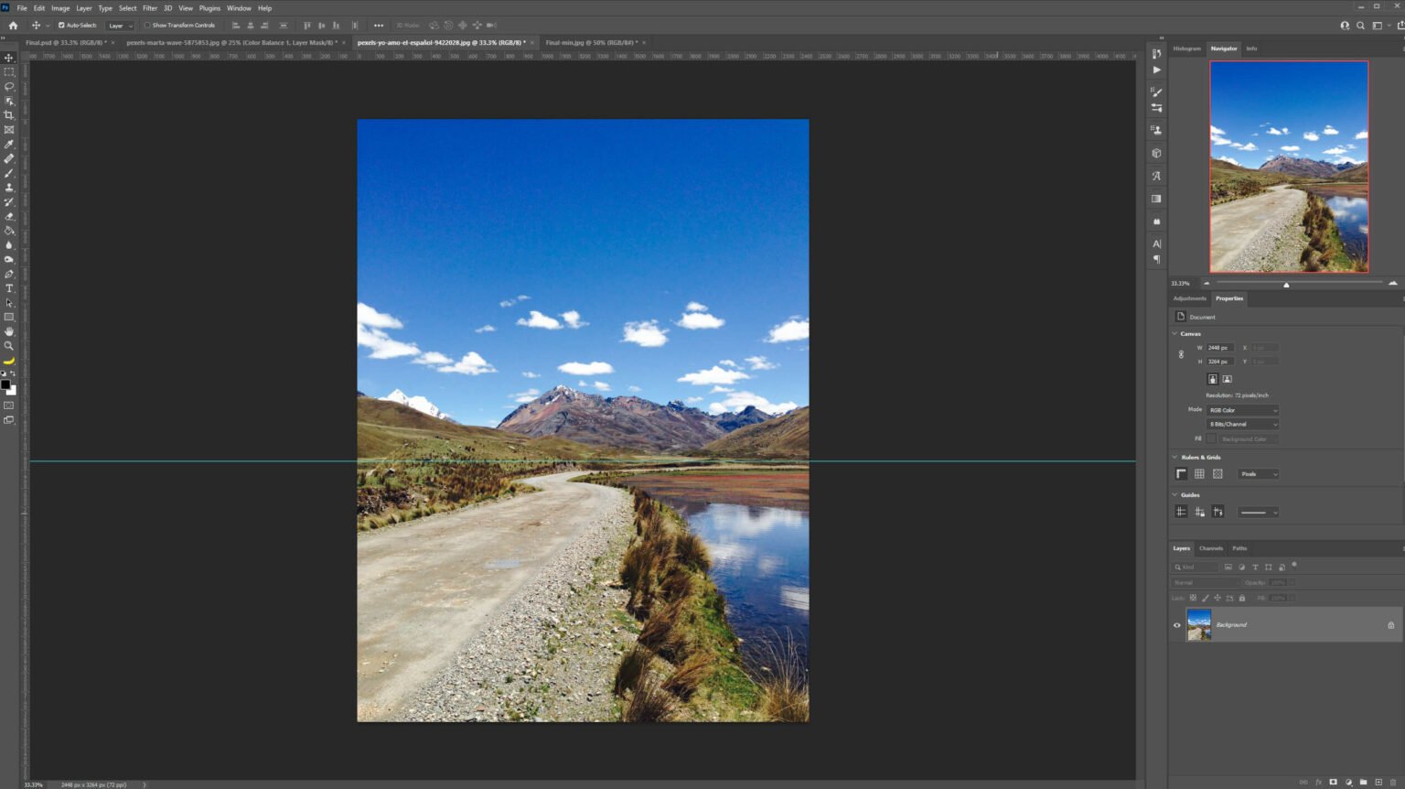Open the Filter menu
Image resolution: width=1405 pixels, height=789 pixels.
point(150,8)
